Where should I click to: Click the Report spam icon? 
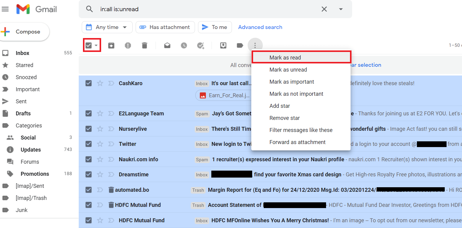(x=128, y=45)
